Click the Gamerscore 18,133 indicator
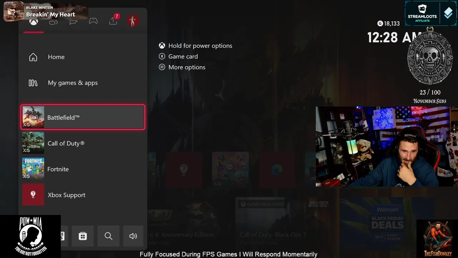This screenshot has height=258, width=458. click(389, 24)
